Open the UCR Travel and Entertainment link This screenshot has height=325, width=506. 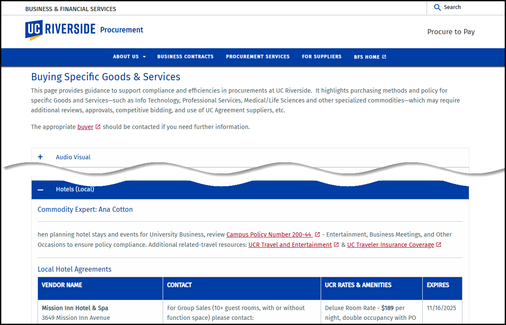tap(290, 244)
